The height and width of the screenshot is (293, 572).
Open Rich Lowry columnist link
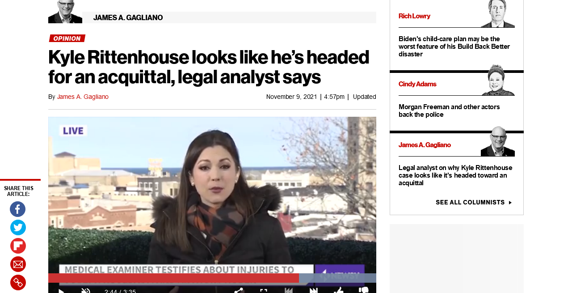tap(414, 16)
